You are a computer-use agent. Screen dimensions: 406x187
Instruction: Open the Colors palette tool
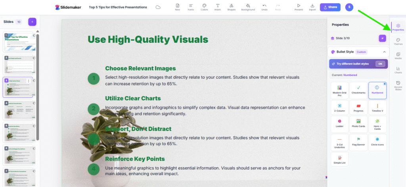tap(204, 6)
